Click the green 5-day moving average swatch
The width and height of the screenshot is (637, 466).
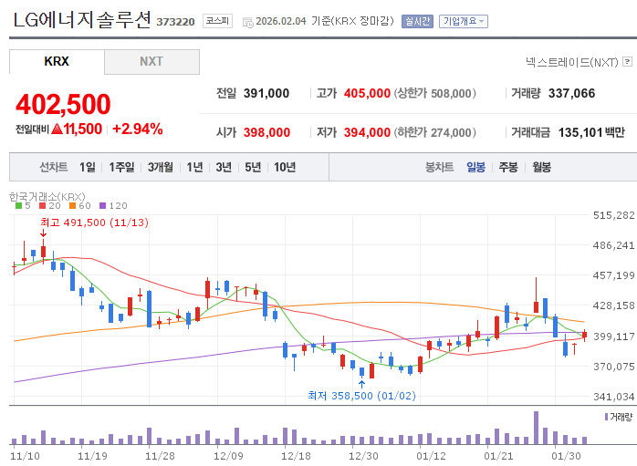coord(18,206)
